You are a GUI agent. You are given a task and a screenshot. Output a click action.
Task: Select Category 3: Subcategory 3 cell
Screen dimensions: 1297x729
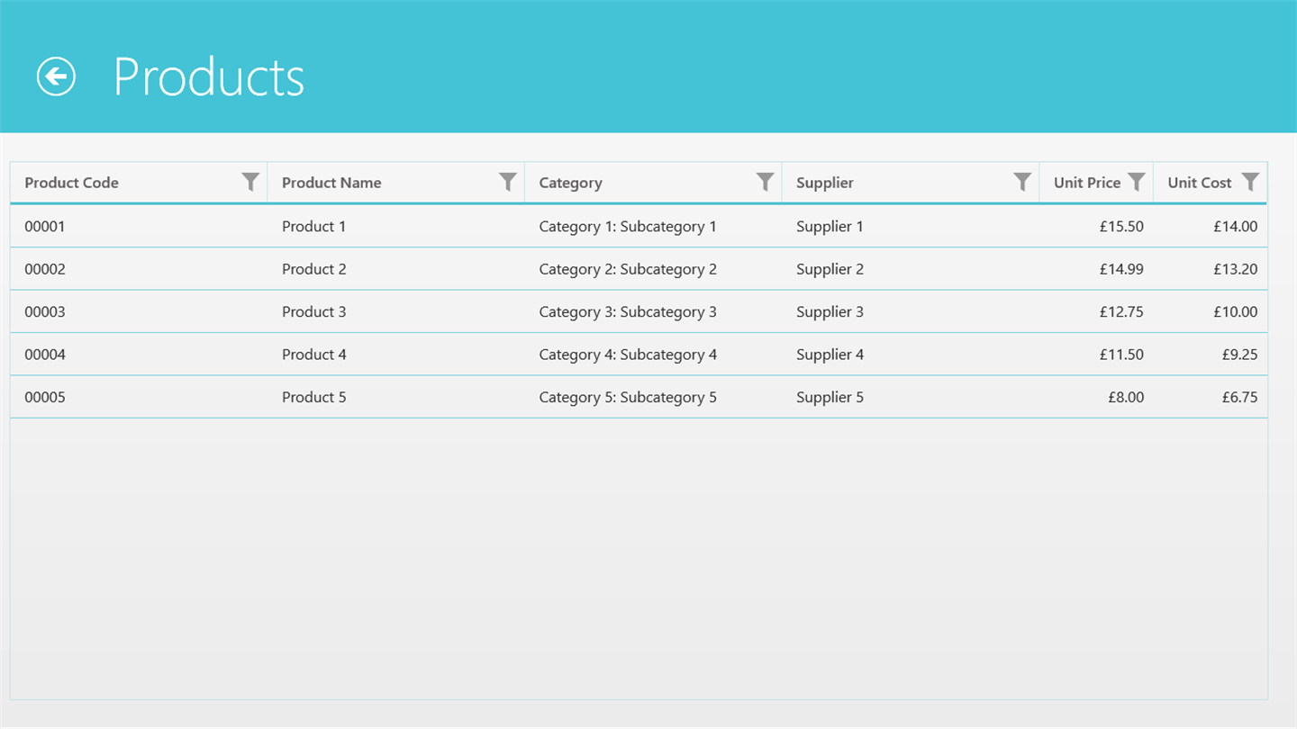653,311
